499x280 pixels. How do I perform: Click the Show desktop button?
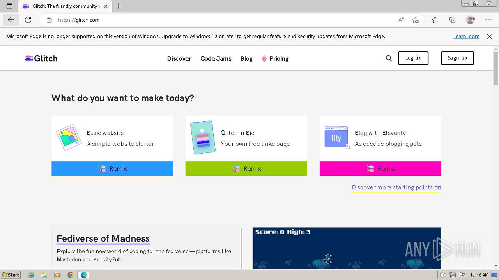point(495,275)
